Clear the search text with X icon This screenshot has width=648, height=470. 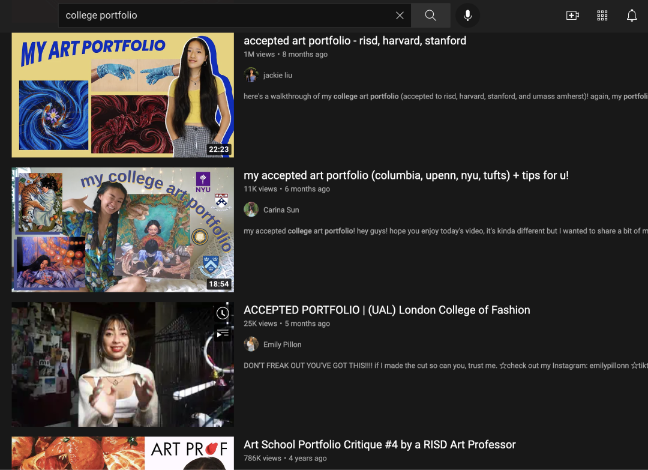point(400,16)
